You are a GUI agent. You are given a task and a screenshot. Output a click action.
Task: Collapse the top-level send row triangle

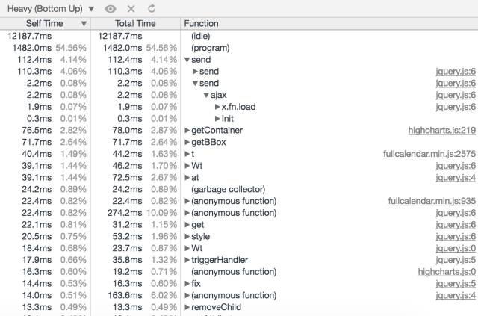(x=187, y=60)
